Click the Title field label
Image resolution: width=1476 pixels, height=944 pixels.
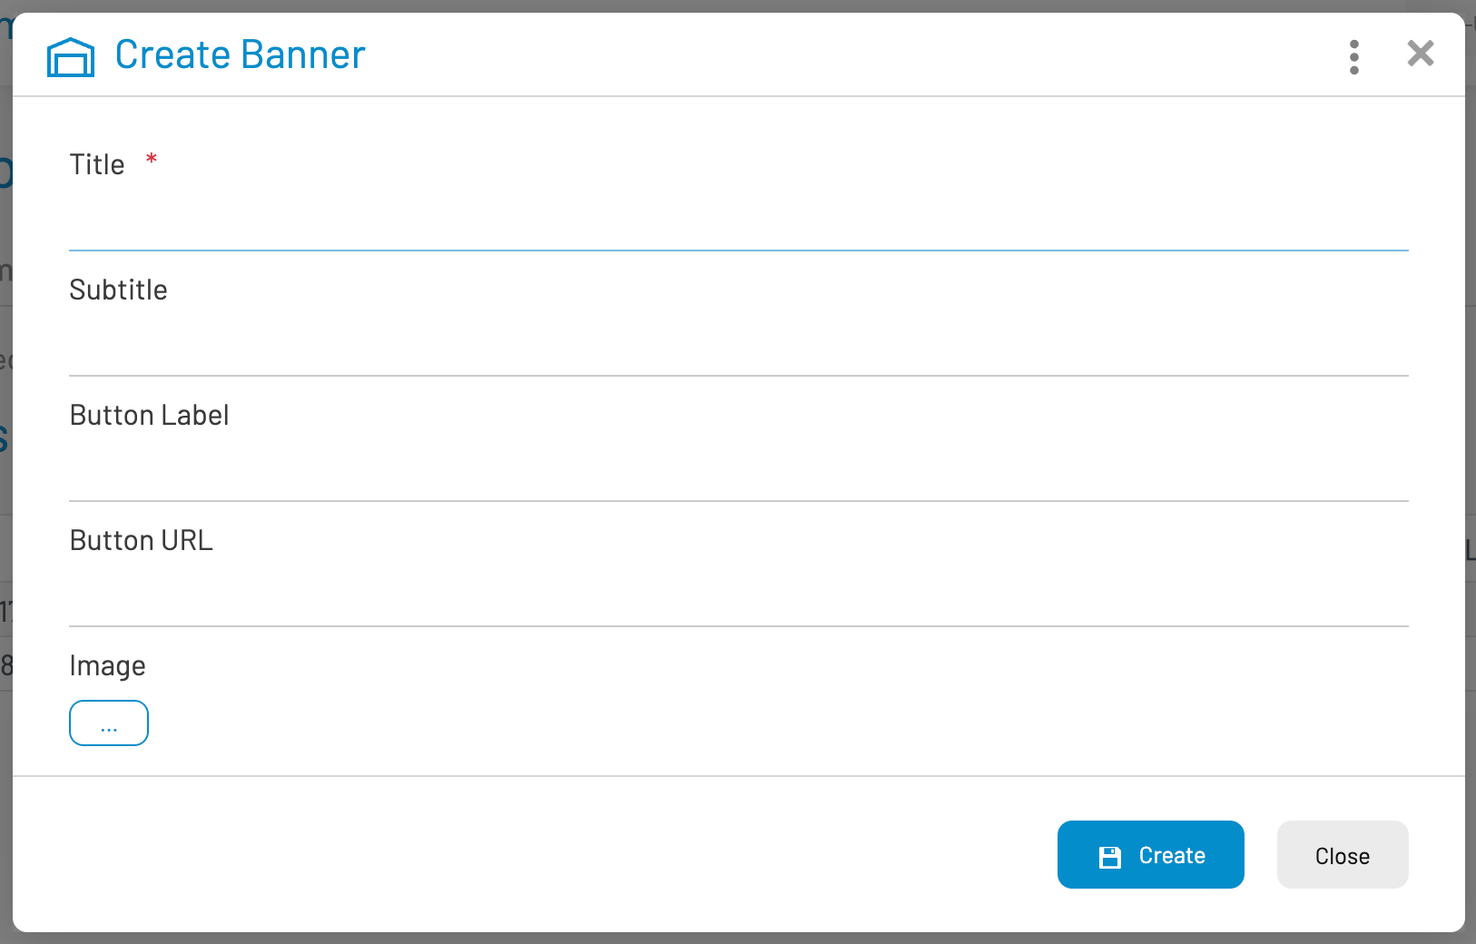tap(97, 165)
